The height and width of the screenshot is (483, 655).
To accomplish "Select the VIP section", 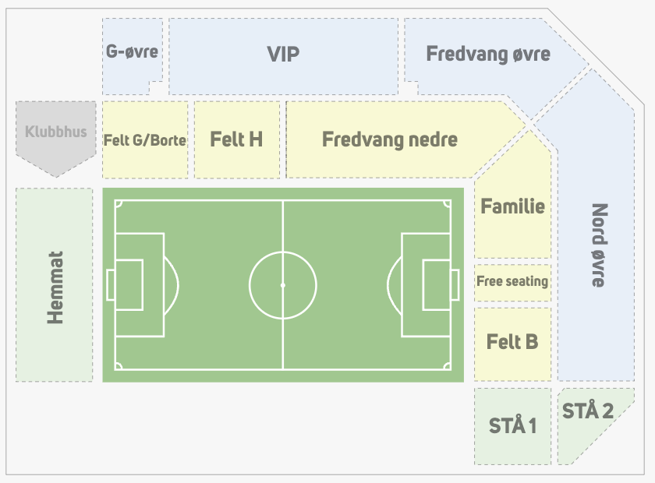I will [283, 56].
